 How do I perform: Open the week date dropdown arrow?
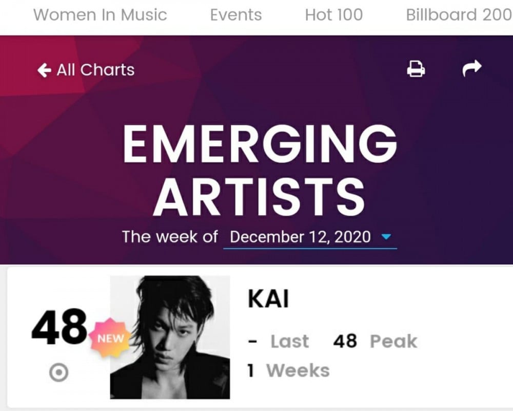pos(386,236)
